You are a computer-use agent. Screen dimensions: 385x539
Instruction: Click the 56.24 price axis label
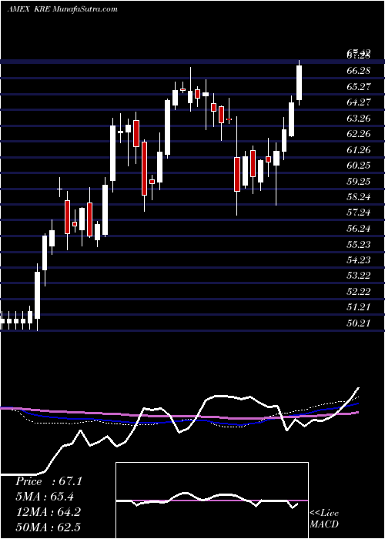pyautogui.click(x=359, y=229)
